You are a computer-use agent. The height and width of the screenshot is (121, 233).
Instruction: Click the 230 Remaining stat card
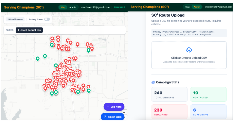[170, 112]
